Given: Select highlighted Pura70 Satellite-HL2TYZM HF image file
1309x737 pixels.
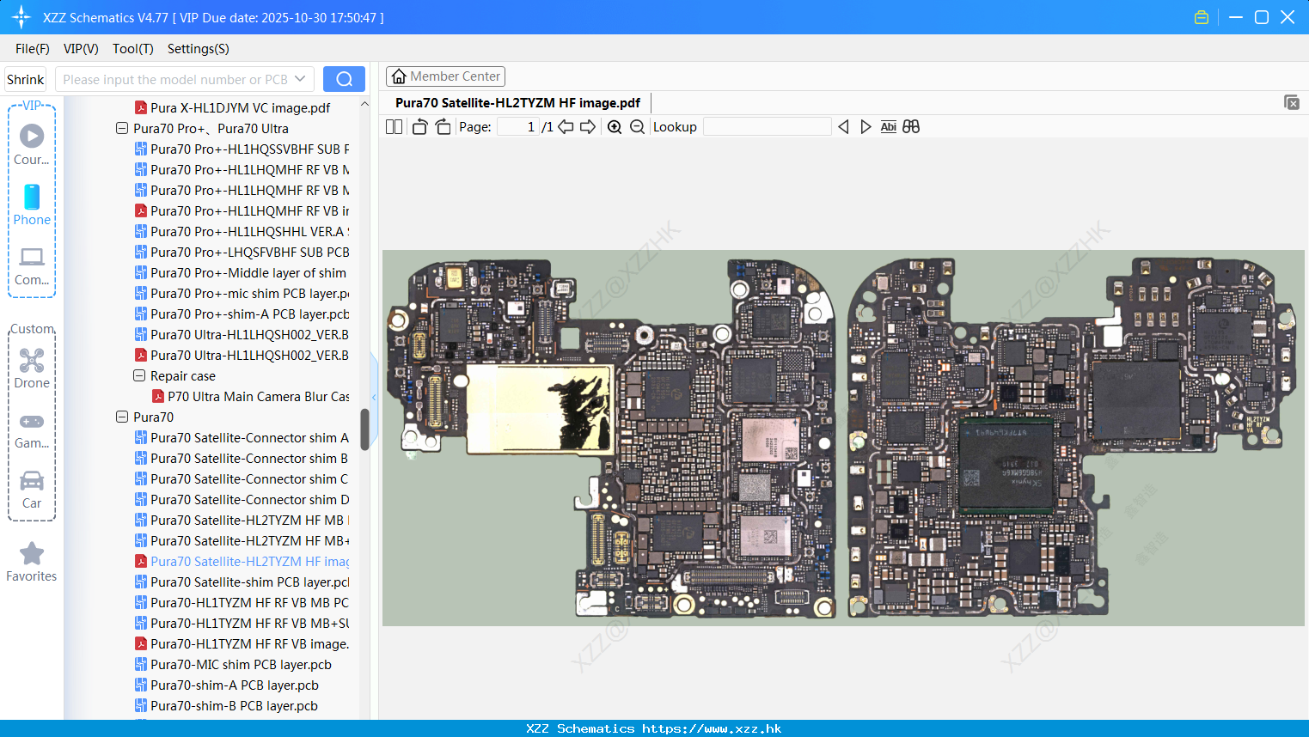Looking at the screenshot, I should [x=242, y=561].
